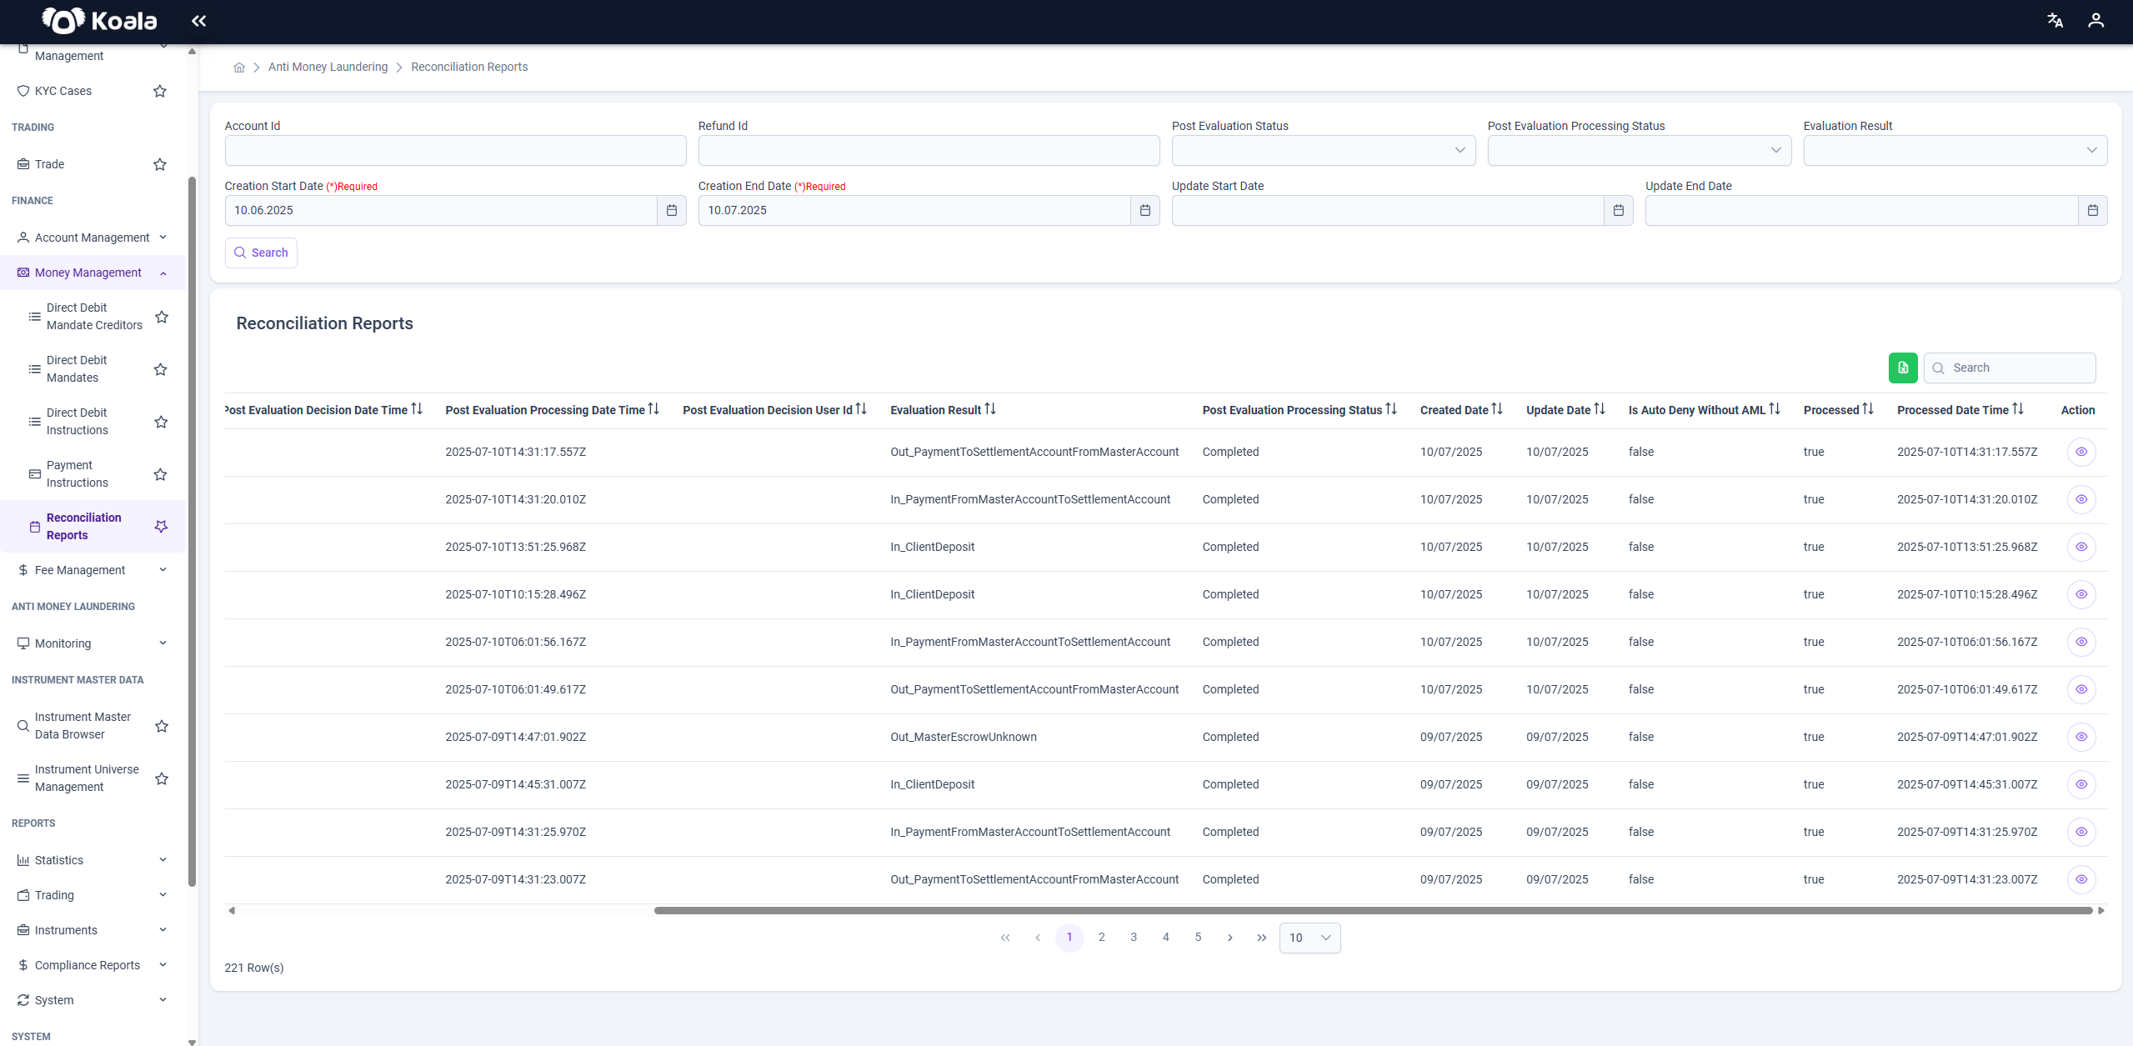Favorite the KYC Cases star
This screenshot has width=2133, height=1046.
[160, 91]
